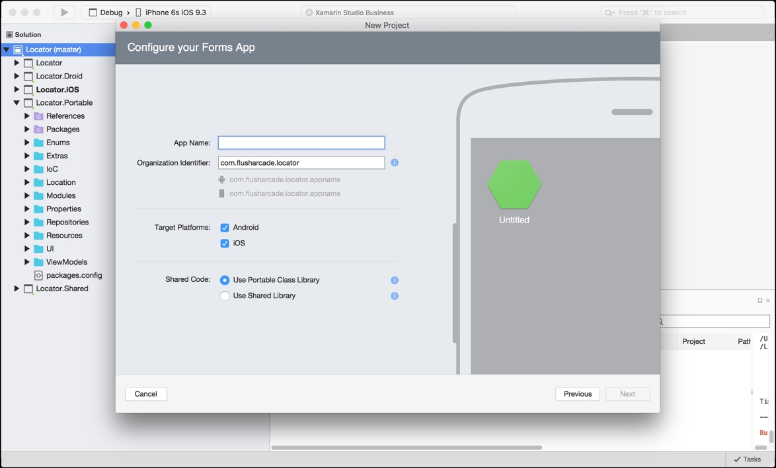Uncheck the iOS target platform checkbox
776x468 pixels.
pos(225,244)
